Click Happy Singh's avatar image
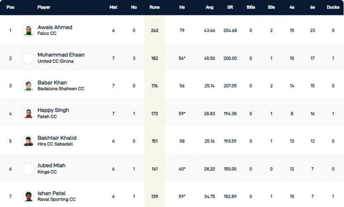Viewport: 344px width, 207px height. click(x=28, y=113)
